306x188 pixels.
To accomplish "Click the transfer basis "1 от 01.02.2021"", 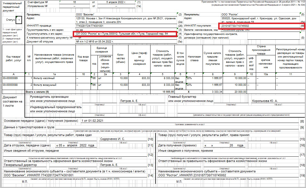I will (x=93, y=121).
